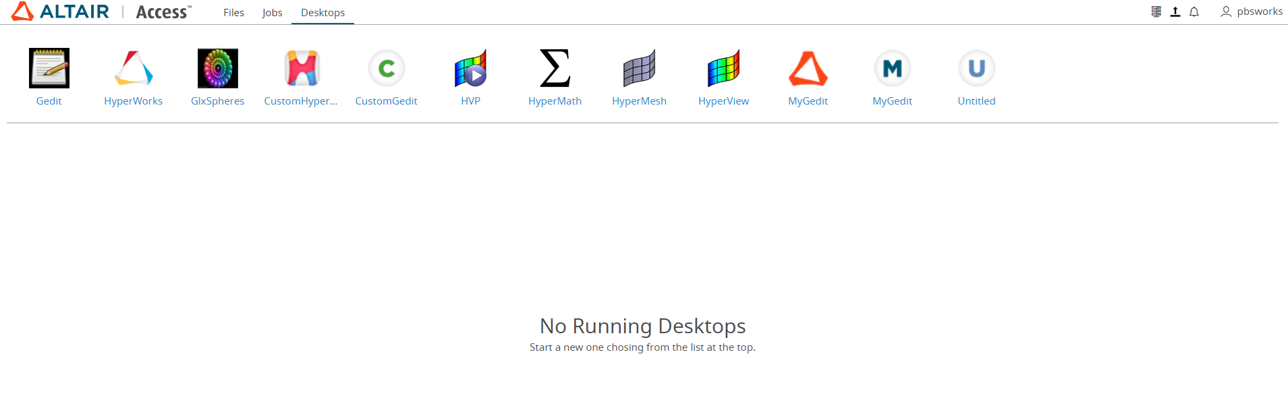
Task: Launch the Untitled application with U icon
Action: coord(977,68)
